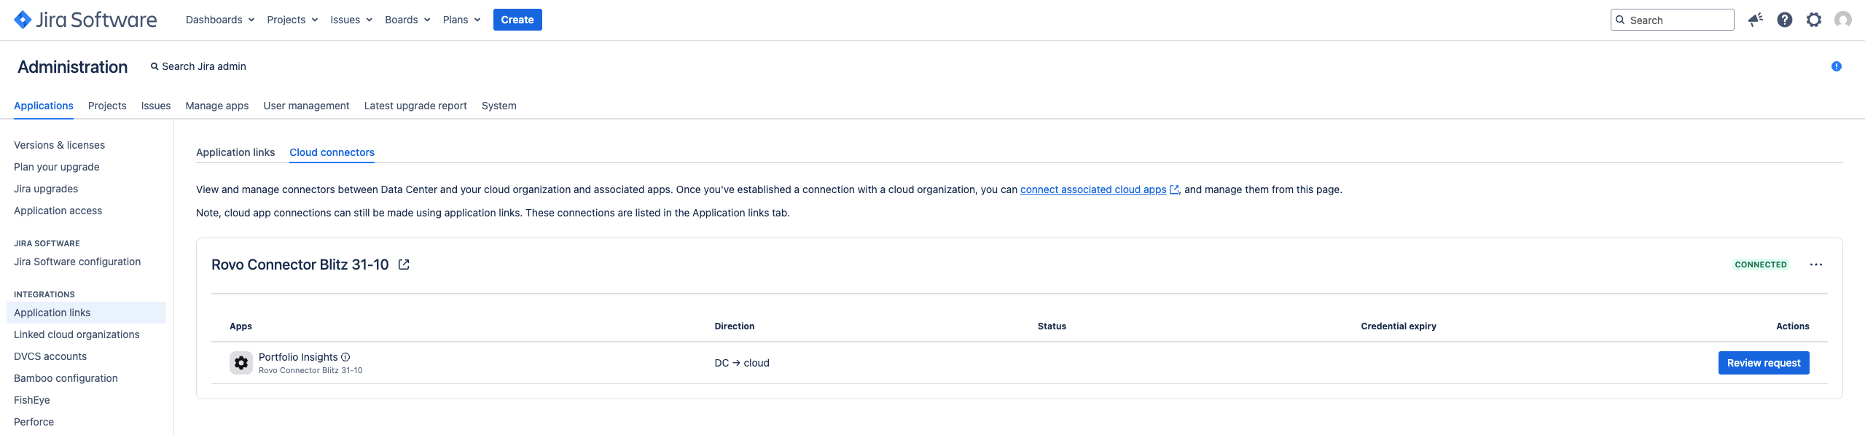Image resolution: width=1865 pixels, height=435 pixels.
Task: Open Linked cloud organizations in sidebar
Action: [77, 334]
